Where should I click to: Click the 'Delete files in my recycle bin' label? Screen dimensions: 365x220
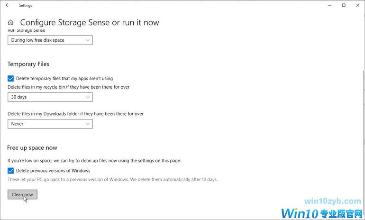tap(69, 87)
